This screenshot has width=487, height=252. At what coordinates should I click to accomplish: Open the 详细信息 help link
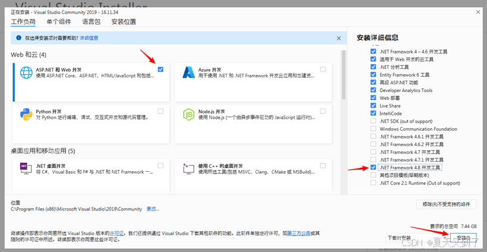pos(89,38)
